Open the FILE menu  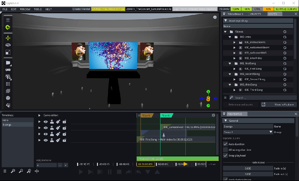[5, 9]
